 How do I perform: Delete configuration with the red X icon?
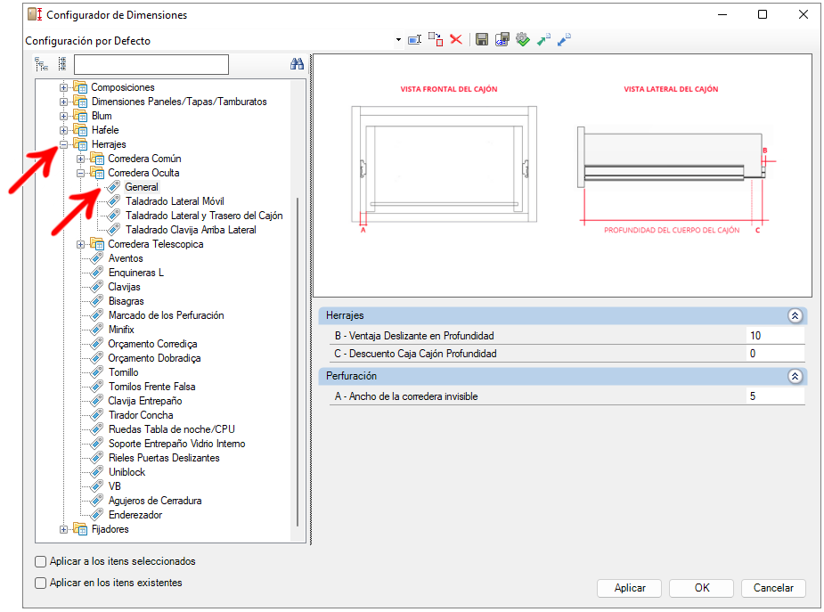pyautogui.click(x=455, y=39)
